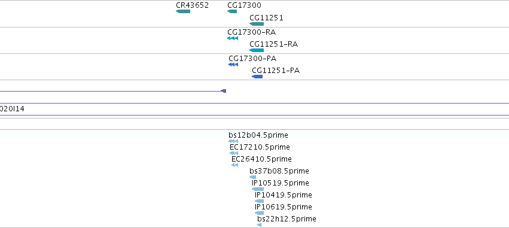Select the EC26410.5prime EST arrows
This screenshot has height=228, width=509.
pyautogui.click(x=234, y=165)
